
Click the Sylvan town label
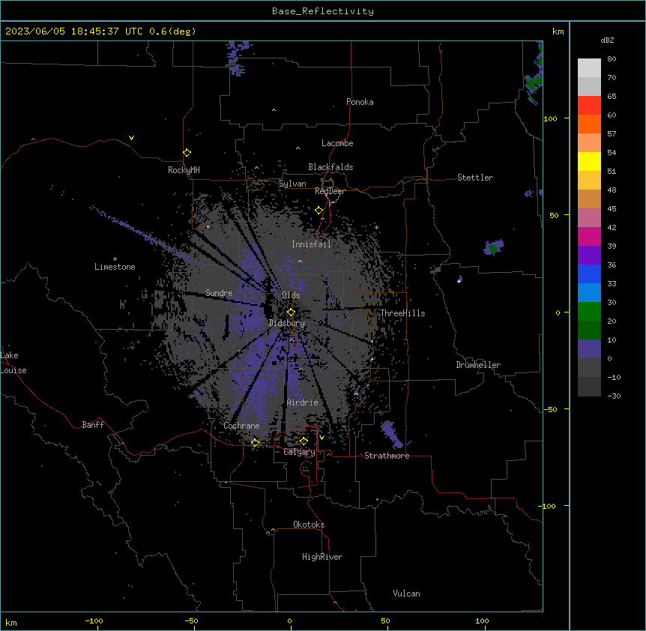click(x=292, y=184)
